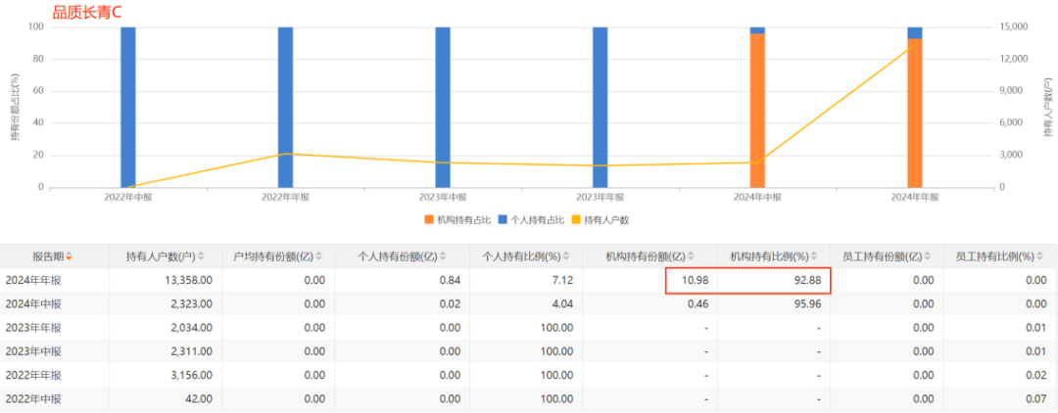The width and height of the screenshot is (1058, 413).
Task: Click the 80 value on left axis
Action: [40, 59]
